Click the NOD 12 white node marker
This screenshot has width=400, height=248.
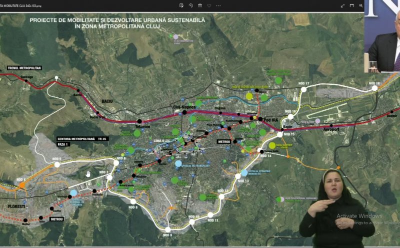(221, 197)
